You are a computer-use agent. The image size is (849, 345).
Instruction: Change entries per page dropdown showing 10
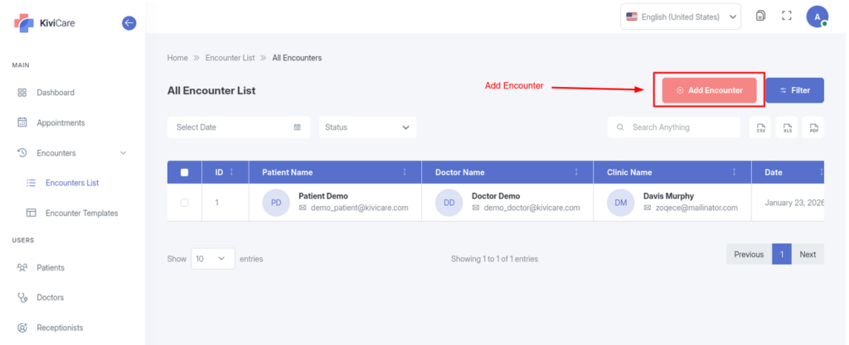pyautogui.click(x=213, y=258)
